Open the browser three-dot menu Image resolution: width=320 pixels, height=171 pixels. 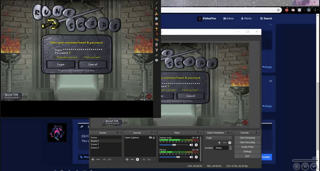316,10
